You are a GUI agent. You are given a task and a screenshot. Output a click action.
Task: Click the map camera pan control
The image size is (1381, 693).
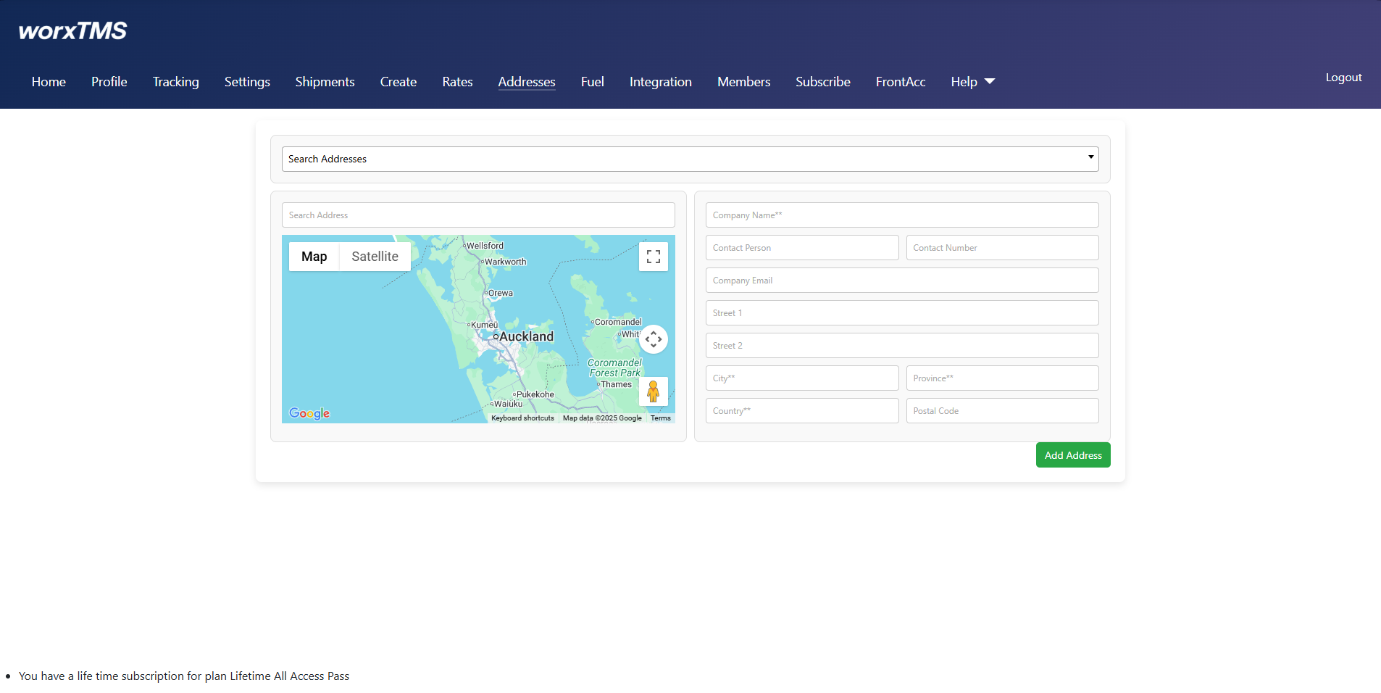tap(653, 339)
